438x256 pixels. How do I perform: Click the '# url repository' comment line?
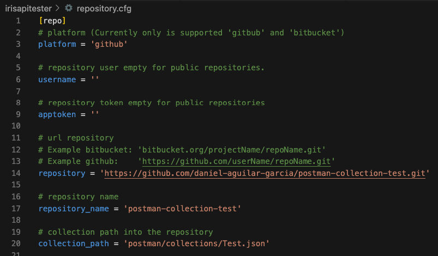(x=76, y=138)
